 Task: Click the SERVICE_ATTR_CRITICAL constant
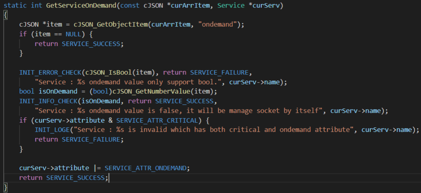tap(157, 120)
